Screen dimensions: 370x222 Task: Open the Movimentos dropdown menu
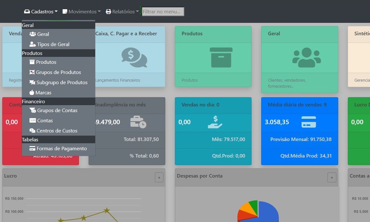tap(82, 12)
